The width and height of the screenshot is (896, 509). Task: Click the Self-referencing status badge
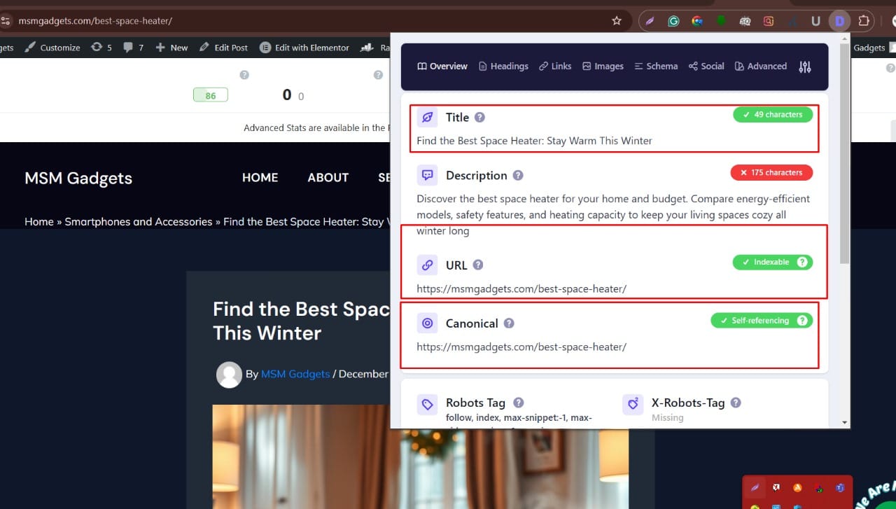(762, 321)
